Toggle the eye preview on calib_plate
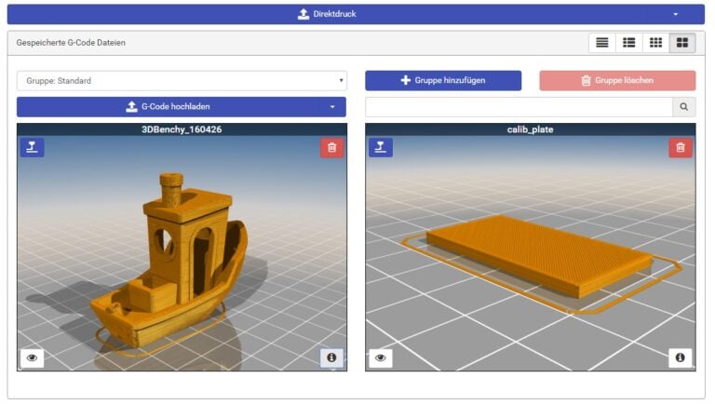This screenshot has height=405, width=715. coord(380,358)
